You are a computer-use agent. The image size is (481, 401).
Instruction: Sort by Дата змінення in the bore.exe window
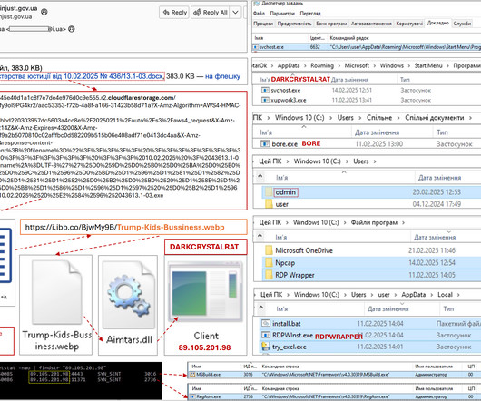[x=377, y=132]
